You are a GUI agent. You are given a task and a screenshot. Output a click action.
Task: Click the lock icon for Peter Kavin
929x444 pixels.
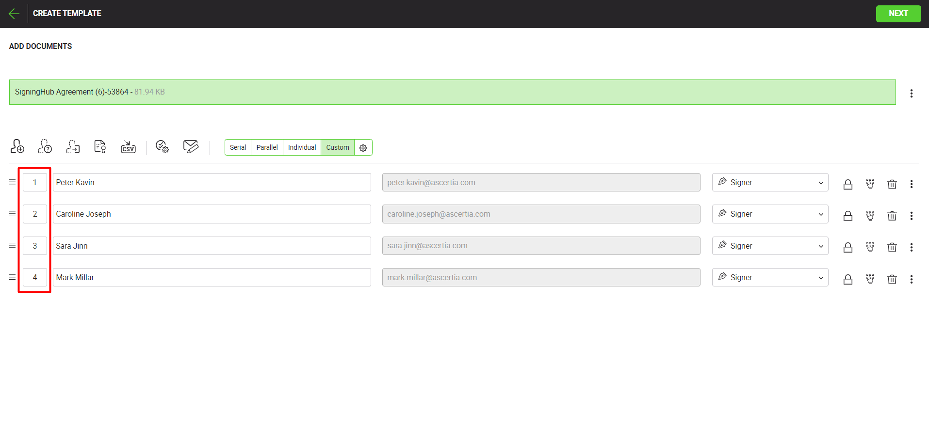pos(848,184)
